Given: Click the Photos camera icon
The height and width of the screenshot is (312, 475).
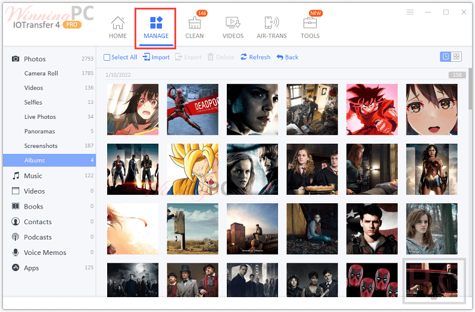Looking at the screenshot, I should tap(15, 59).
